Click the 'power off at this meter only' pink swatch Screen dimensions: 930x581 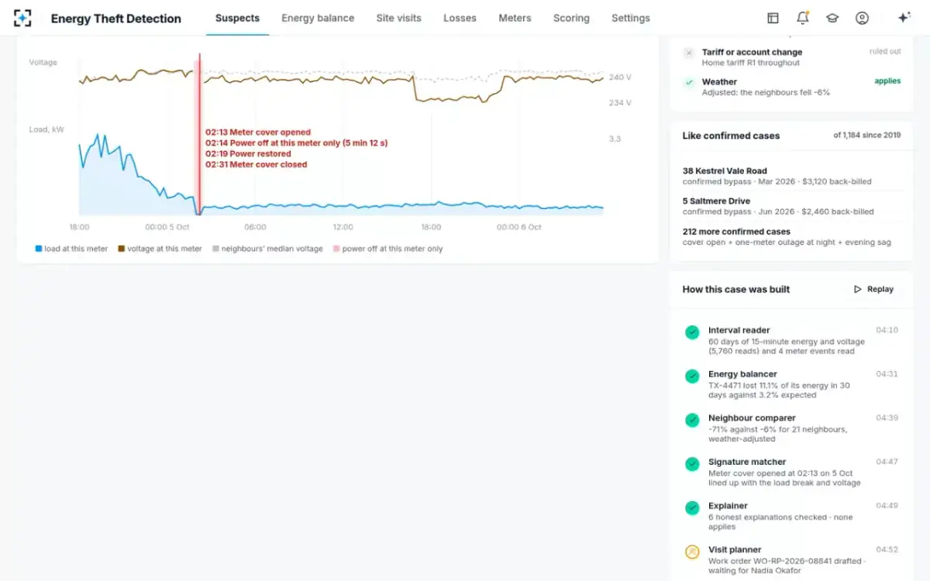coord(336,249)
